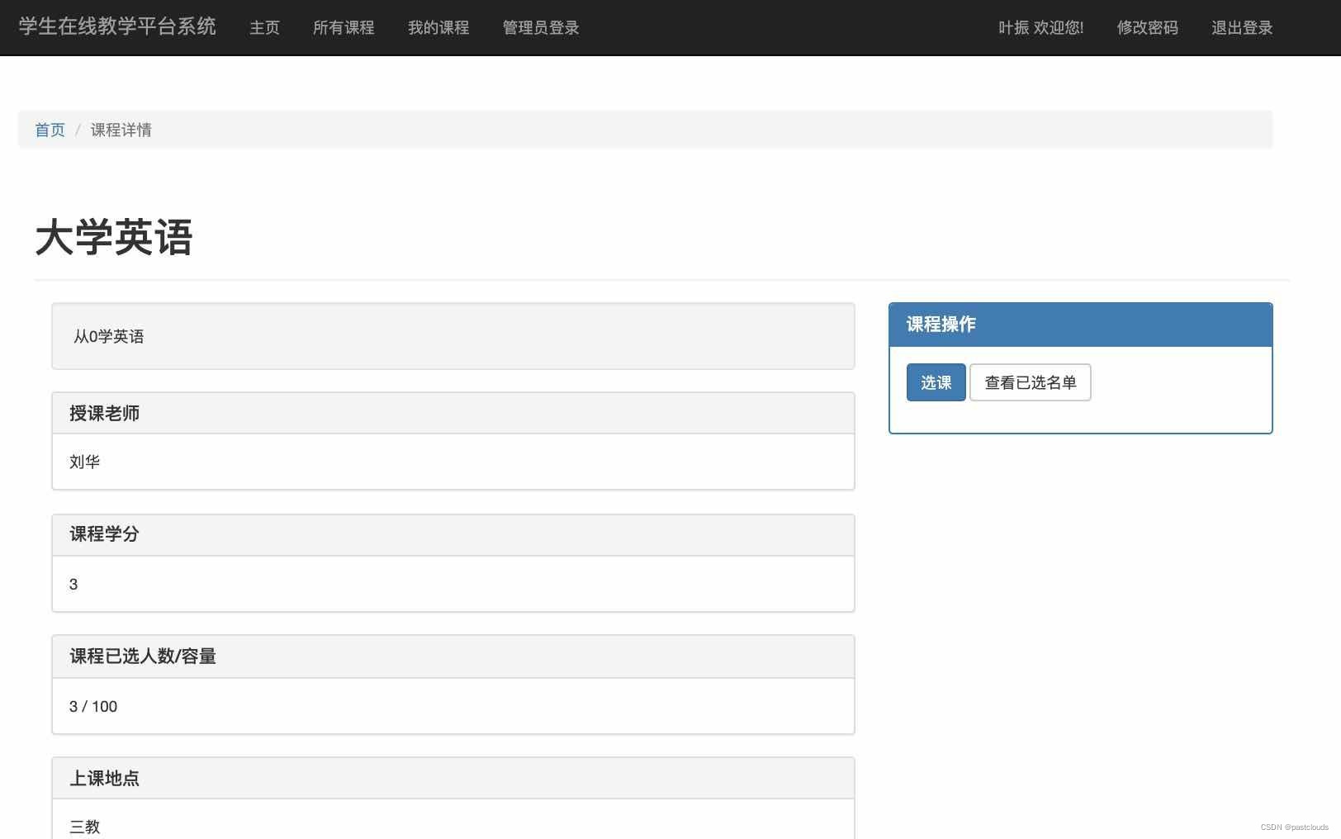Click the location value 三教
Viewport: 1341px width, 839px height.
tap(85, 827)
